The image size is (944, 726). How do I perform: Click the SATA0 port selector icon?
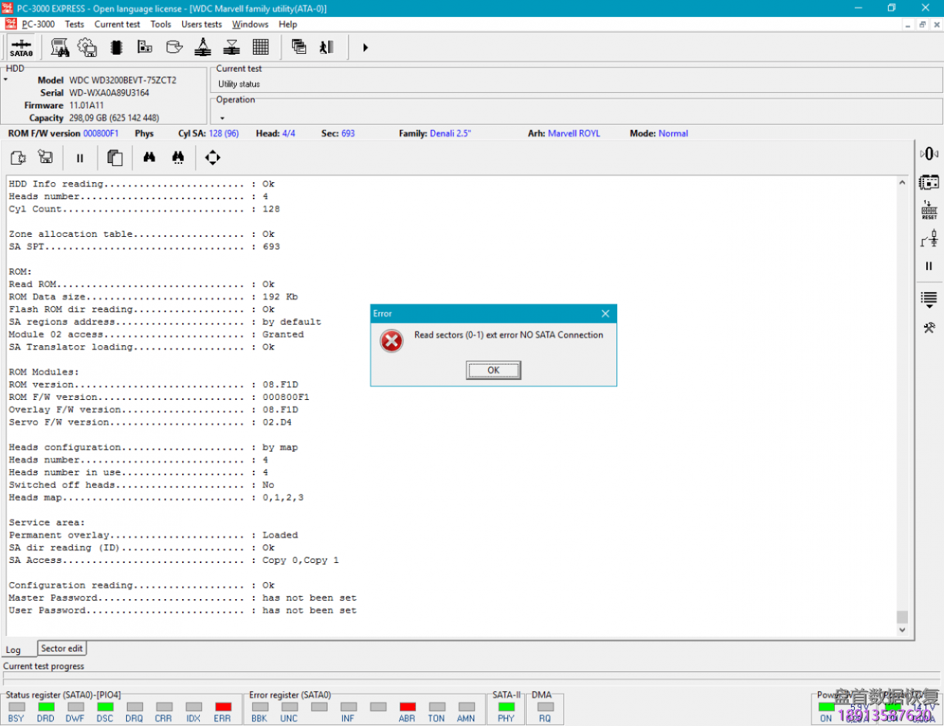(x=21, y=48)
